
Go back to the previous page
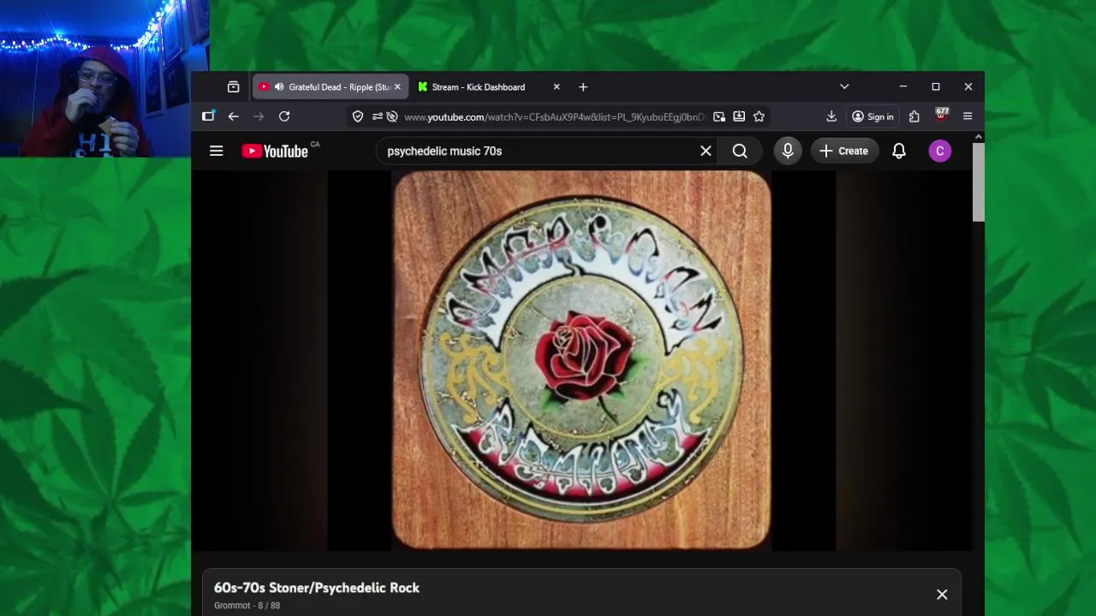(x=233, y=116)
